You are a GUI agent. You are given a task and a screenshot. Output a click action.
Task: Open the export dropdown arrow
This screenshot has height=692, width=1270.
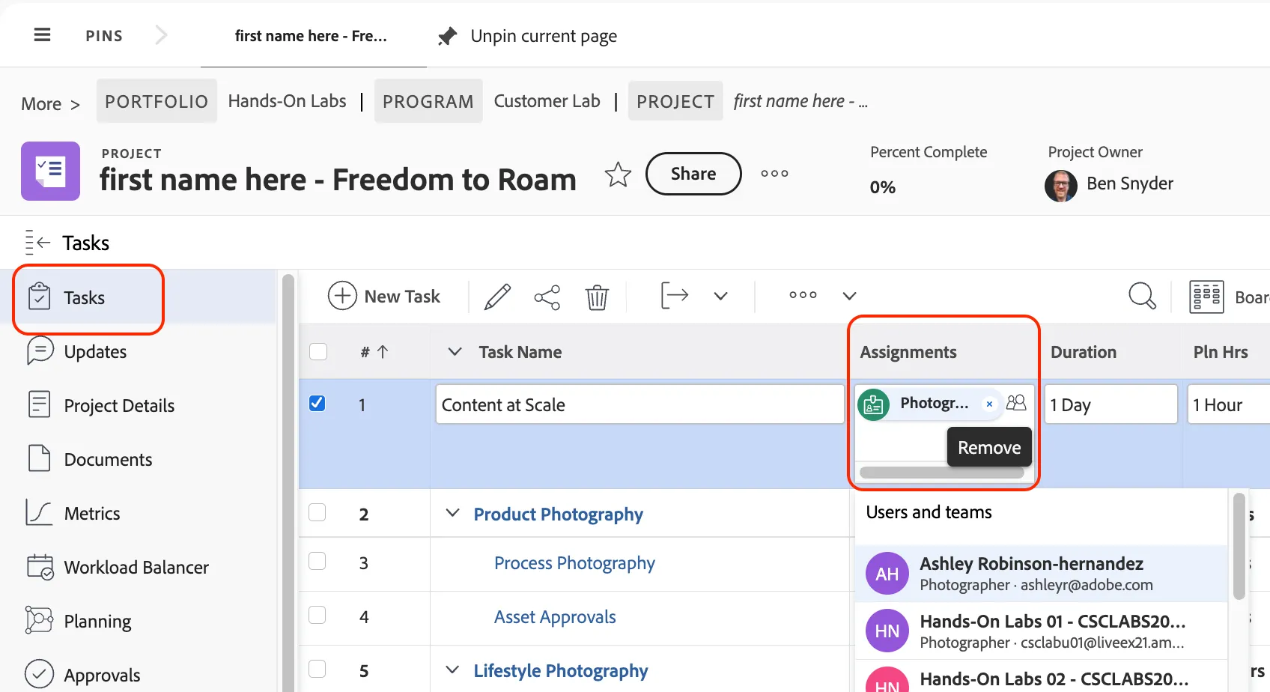pyautogui.click(x=720, y=296)
